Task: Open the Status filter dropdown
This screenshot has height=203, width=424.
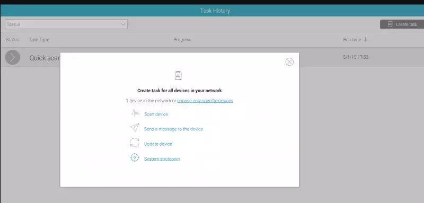Action: tap(66, 24)
